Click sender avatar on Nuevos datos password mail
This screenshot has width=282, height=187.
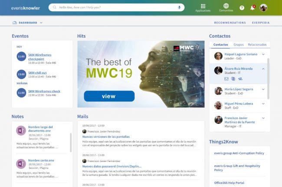pos(84,161)
